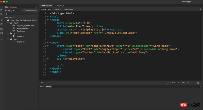This screenshot has width=203, height=110.
Task: Open the document file-management icon in left toolbar
Action: [x=2, y=10]
